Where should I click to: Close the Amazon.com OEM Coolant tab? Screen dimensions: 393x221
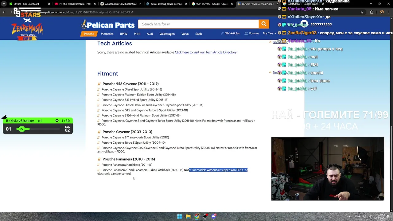tap(140, 4)
